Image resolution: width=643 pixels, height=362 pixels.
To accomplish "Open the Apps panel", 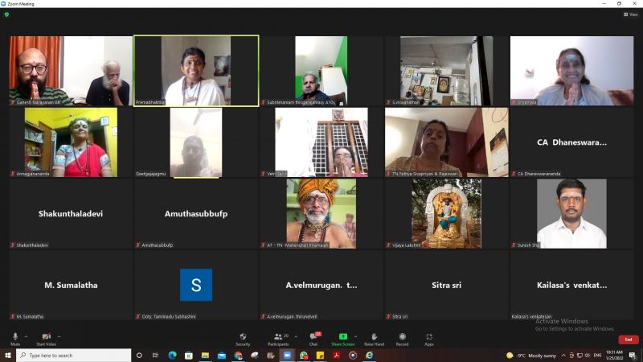I will pos(429,338).
